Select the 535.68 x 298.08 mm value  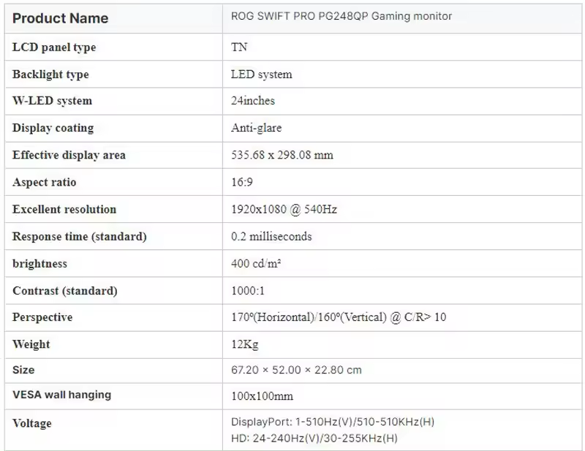[x=282, y=155]
